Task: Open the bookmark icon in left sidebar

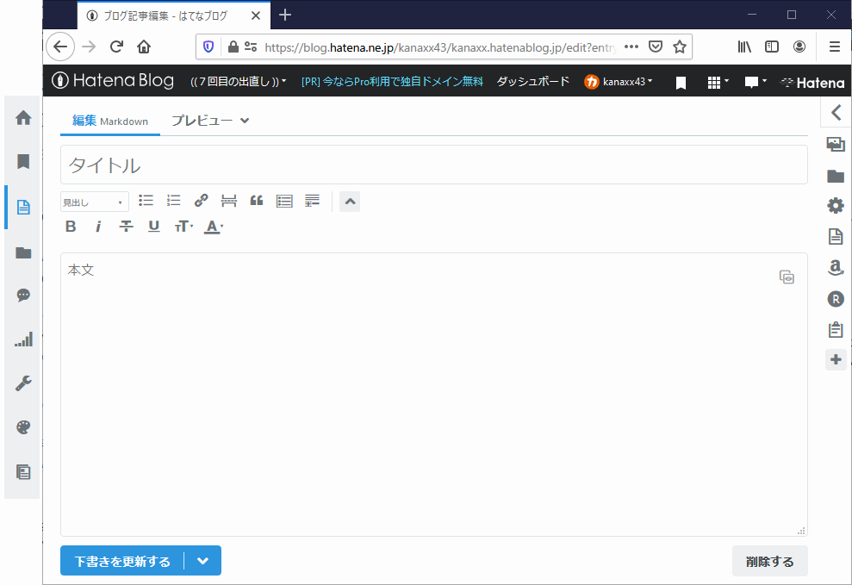Action: [23, 161]
